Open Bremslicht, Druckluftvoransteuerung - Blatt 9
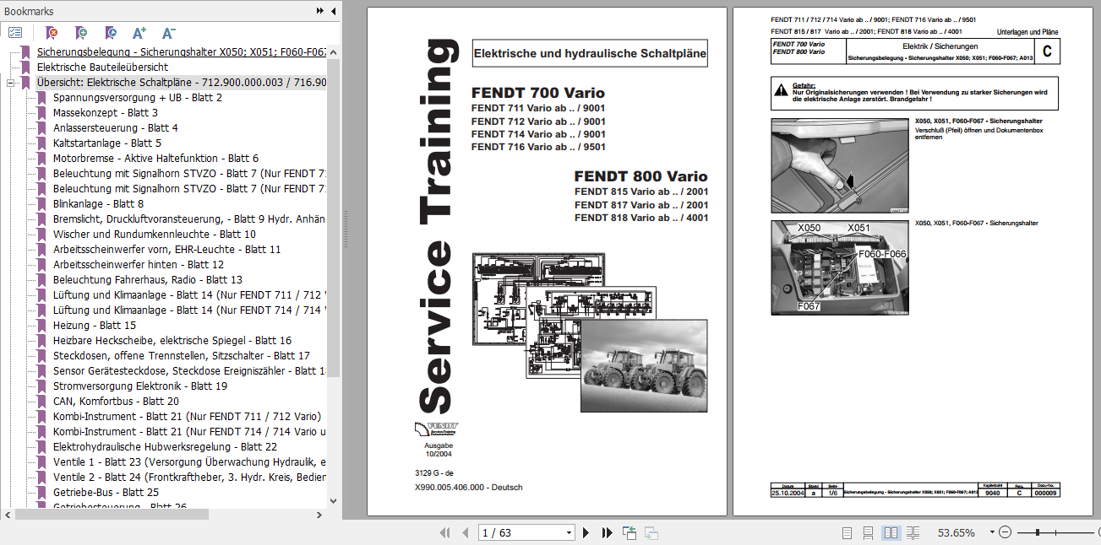 [189, 219]
